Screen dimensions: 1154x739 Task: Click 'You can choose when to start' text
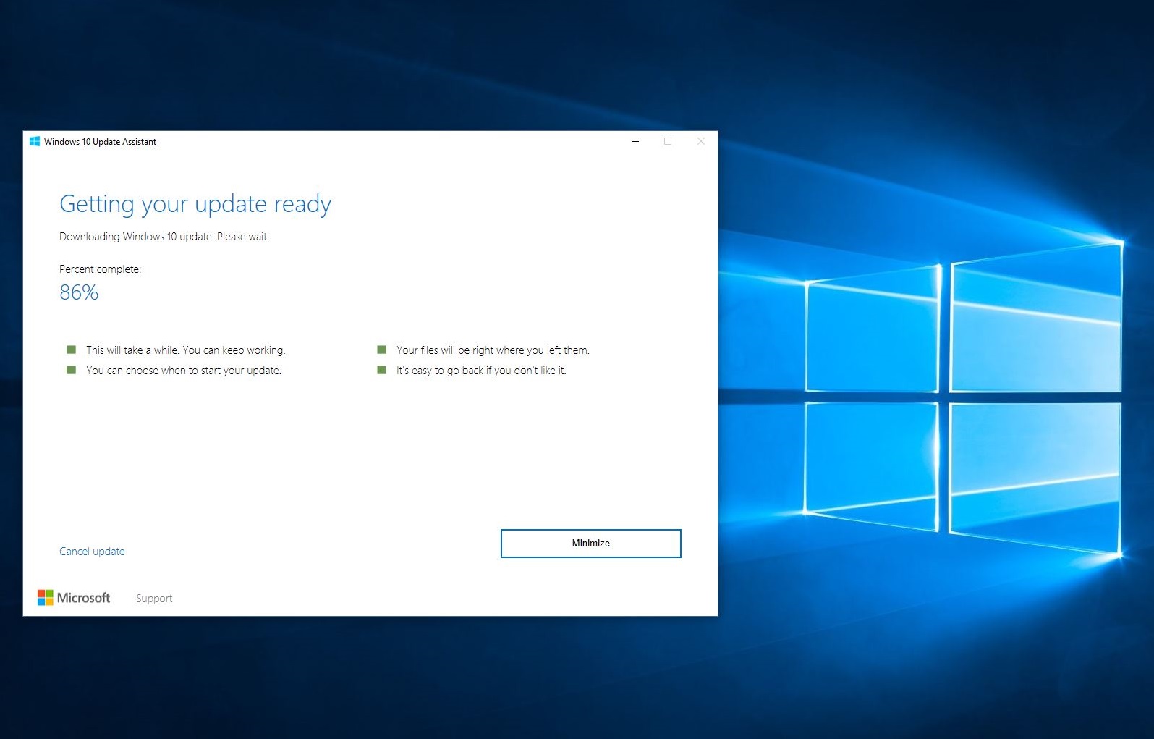click(184, 371)
